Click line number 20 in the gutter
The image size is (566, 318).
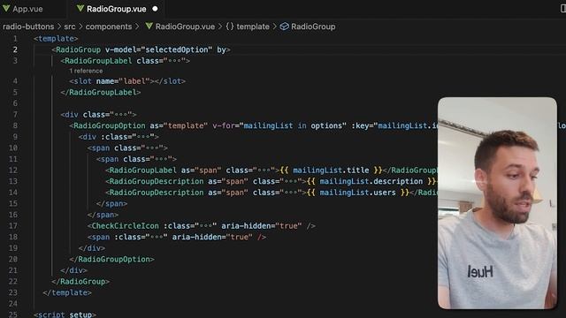pos(13,259)
